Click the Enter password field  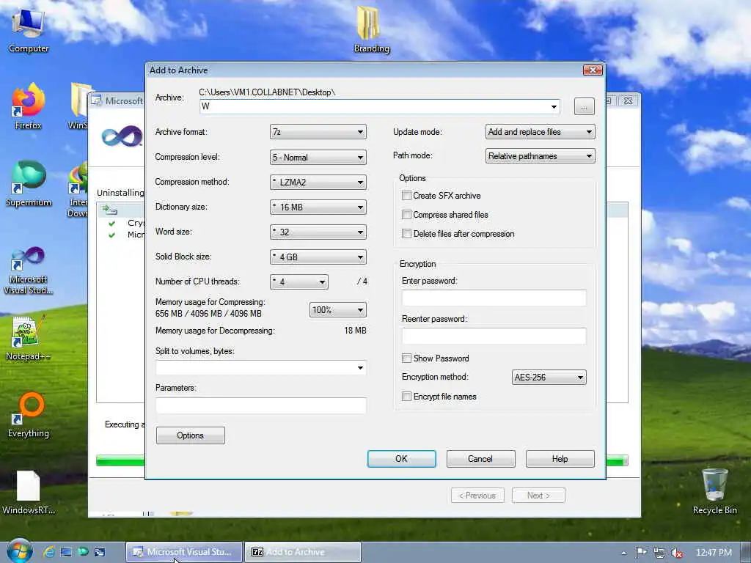494,298
